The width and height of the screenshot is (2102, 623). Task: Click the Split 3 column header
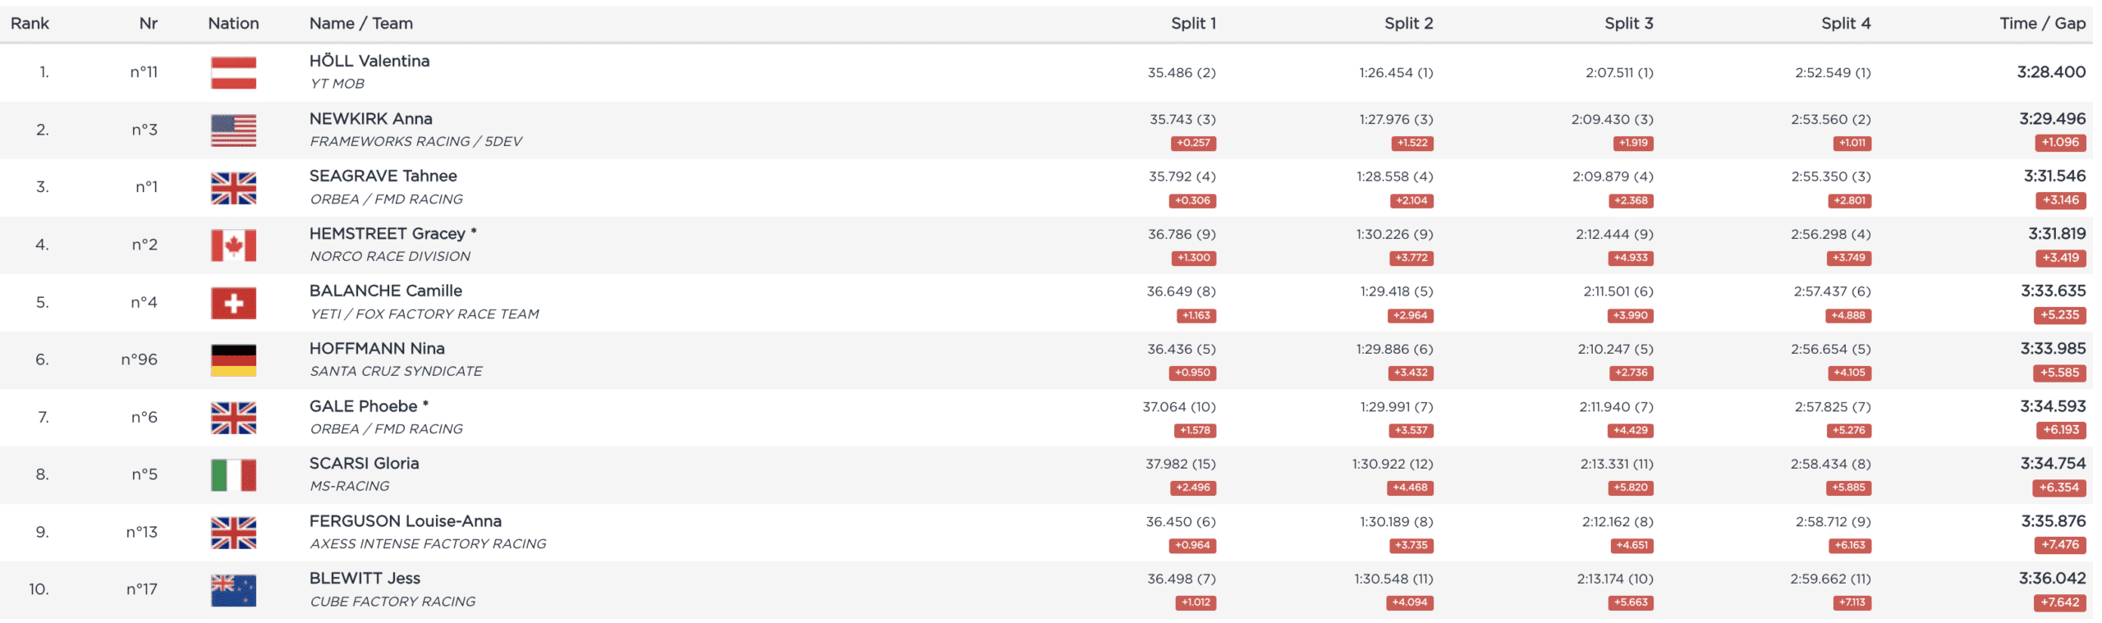pyautogui.click(x=1628, y=24)
